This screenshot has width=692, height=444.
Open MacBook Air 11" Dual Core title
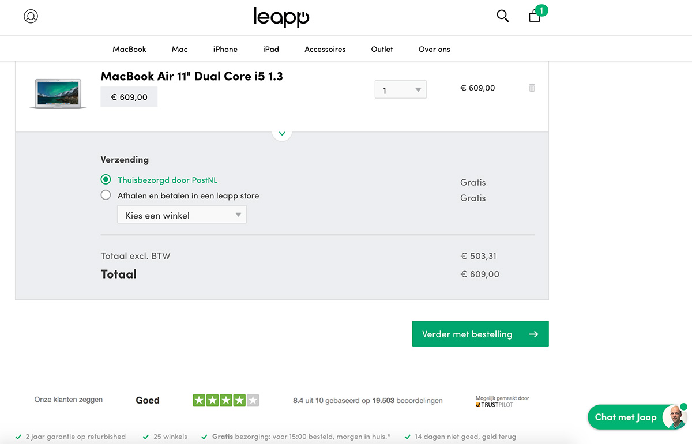point(191,76)
